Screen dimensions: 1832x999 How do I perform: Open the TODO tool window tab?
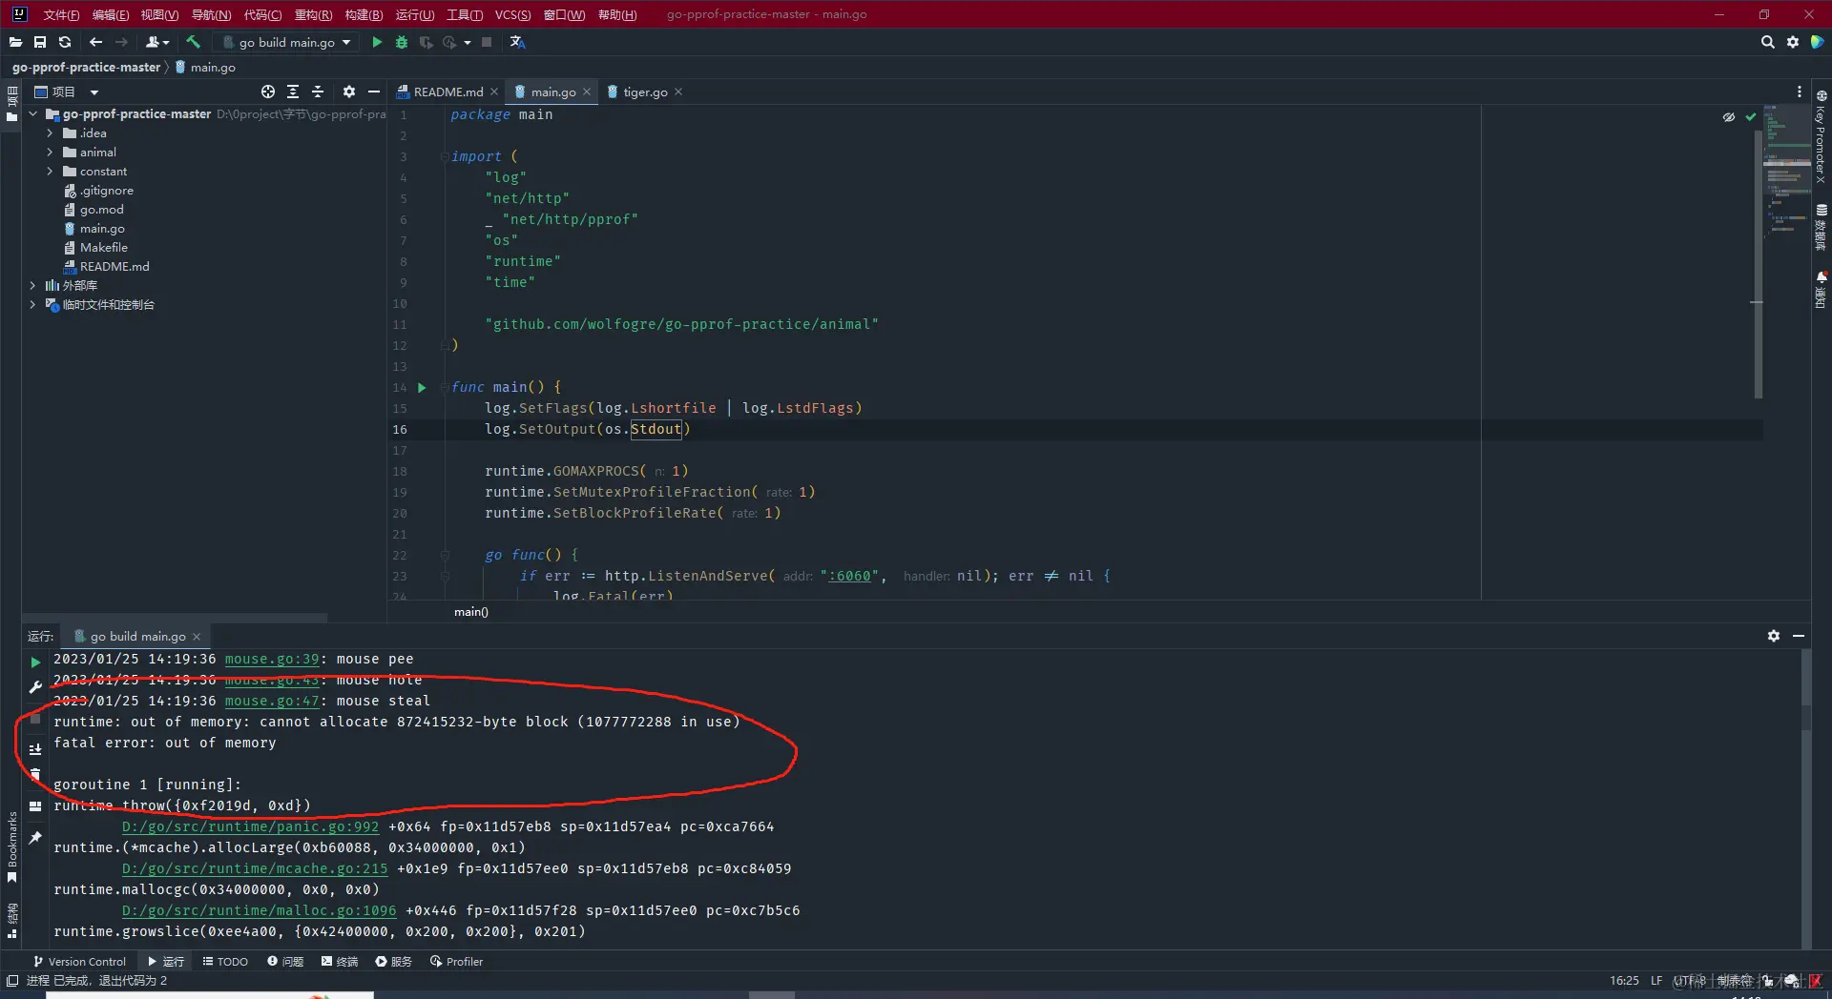tap(225, 961)
